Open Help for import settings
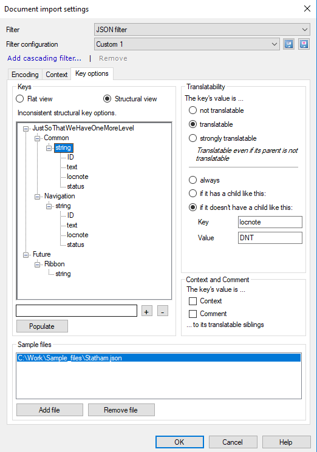The image size is (317, 452). click(286, 442)
